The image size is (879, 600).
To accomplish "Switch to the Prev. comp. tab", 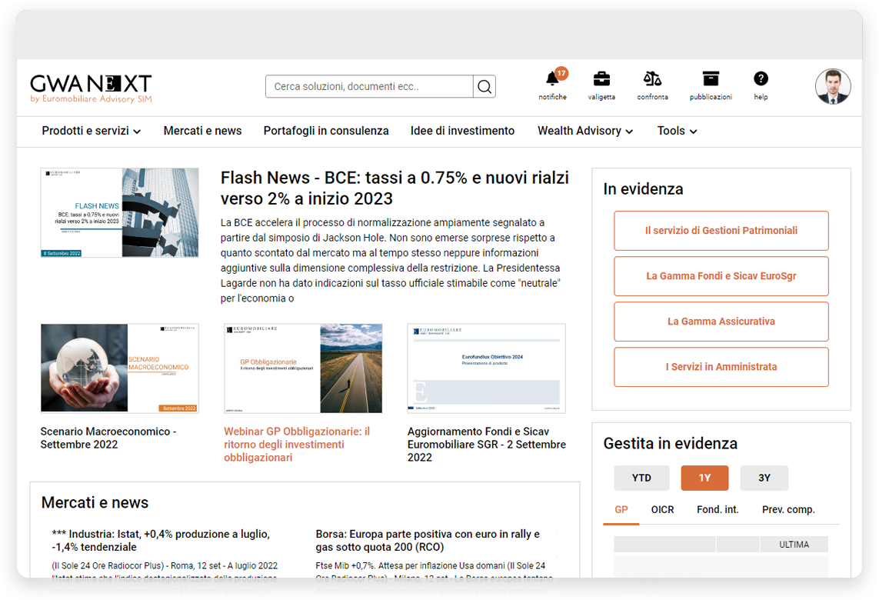I will click(x=788, y=510).
